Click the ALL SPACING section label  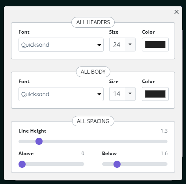(x=93, y=121)
